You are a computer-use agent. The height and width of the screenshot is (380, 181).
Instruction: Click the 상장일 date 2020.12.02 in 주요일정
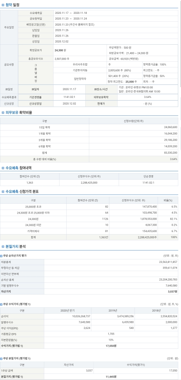[x=62, y=42]
